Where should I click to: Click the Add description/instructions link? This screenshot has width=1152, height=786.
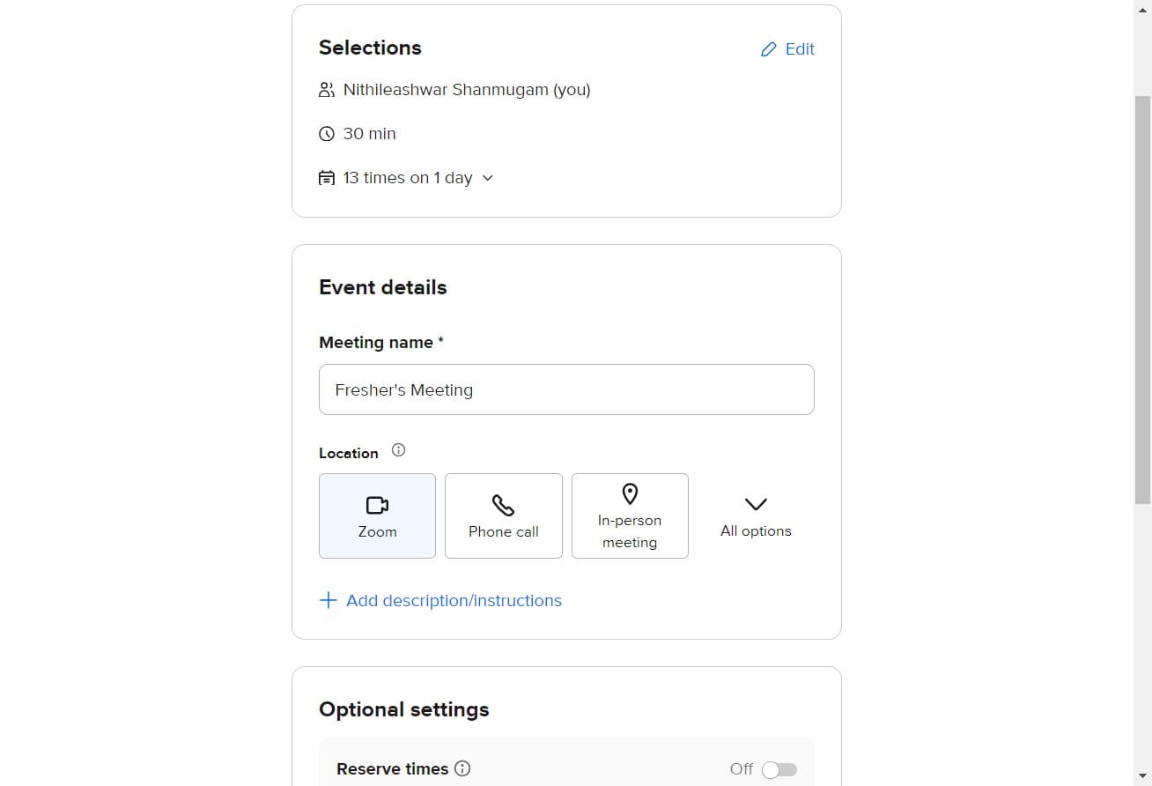pyautogui.click(x=454, y=600)
